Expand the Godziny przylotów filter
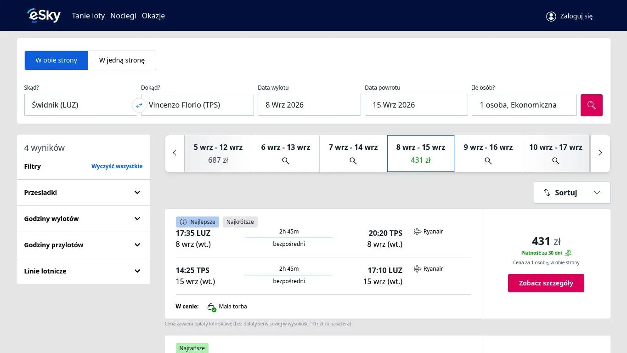The width and height of the screenshot is (627, 353). coord(83,245)
